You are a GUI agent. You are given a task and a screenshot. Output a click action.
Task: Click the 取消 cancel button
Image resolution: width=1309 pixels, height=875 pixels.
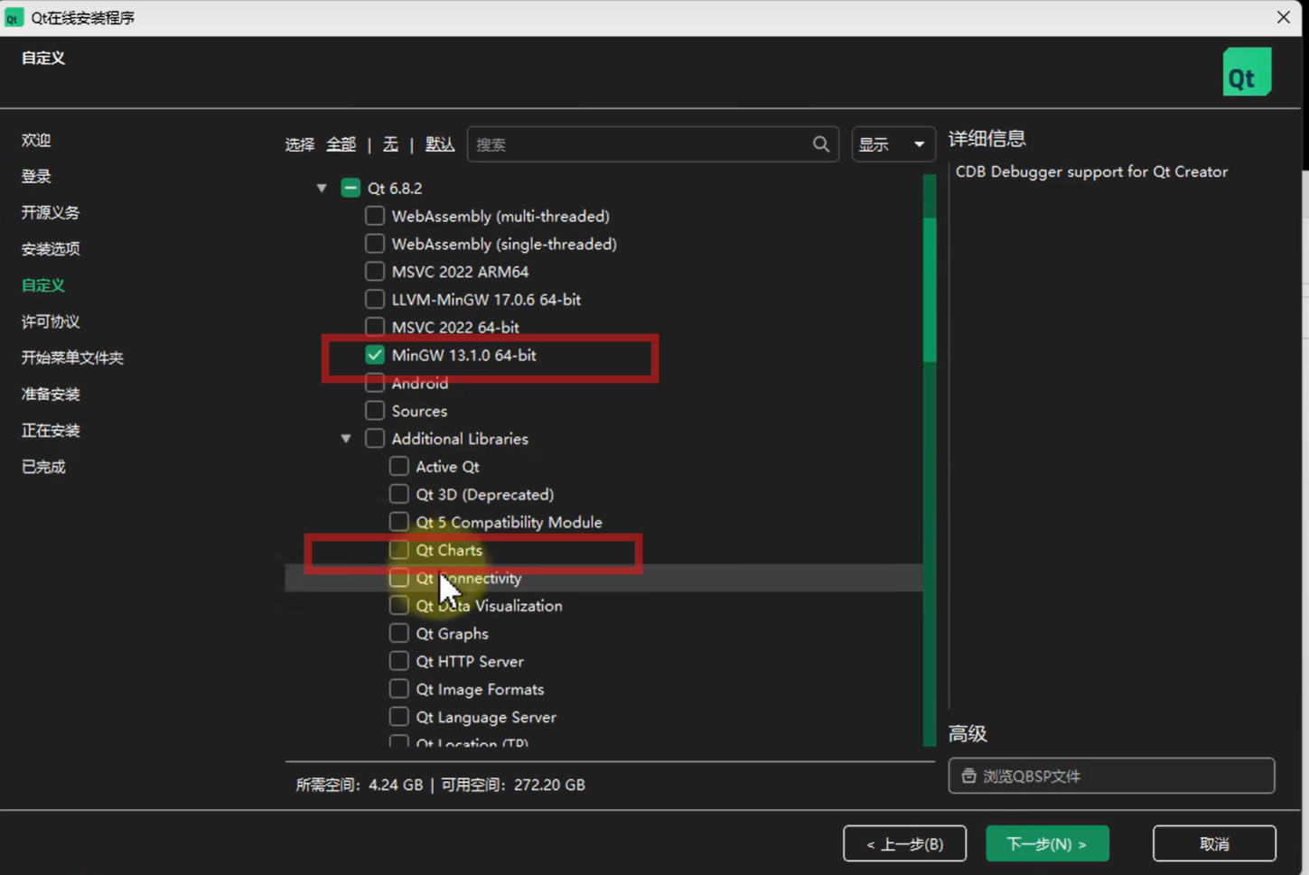[1214, 843]
